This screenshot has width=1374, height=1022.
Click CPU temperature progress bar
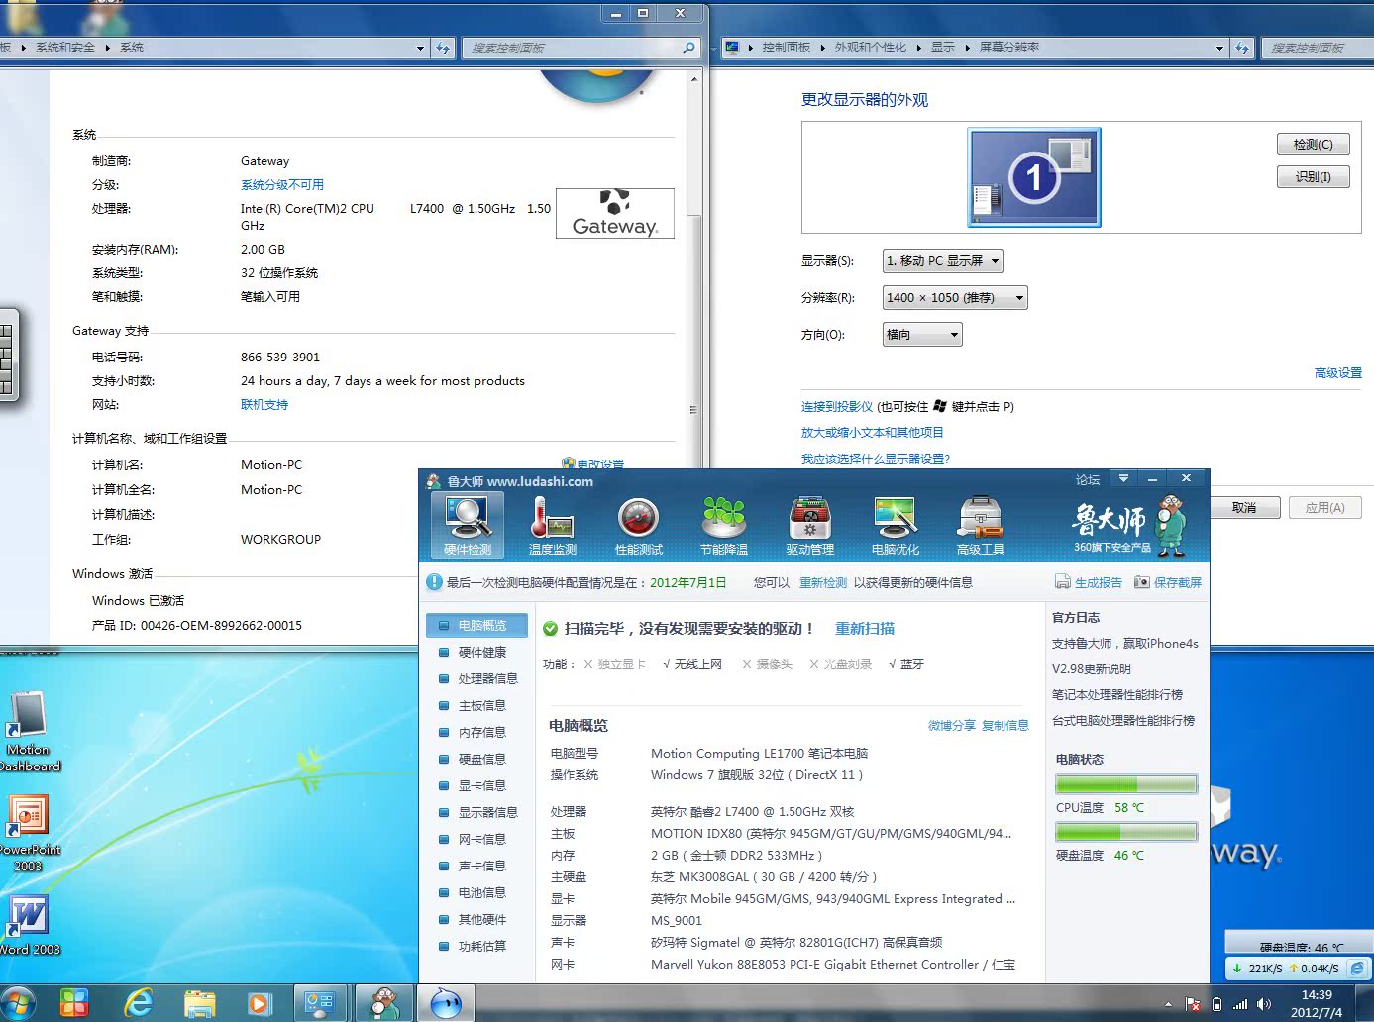1126,784
